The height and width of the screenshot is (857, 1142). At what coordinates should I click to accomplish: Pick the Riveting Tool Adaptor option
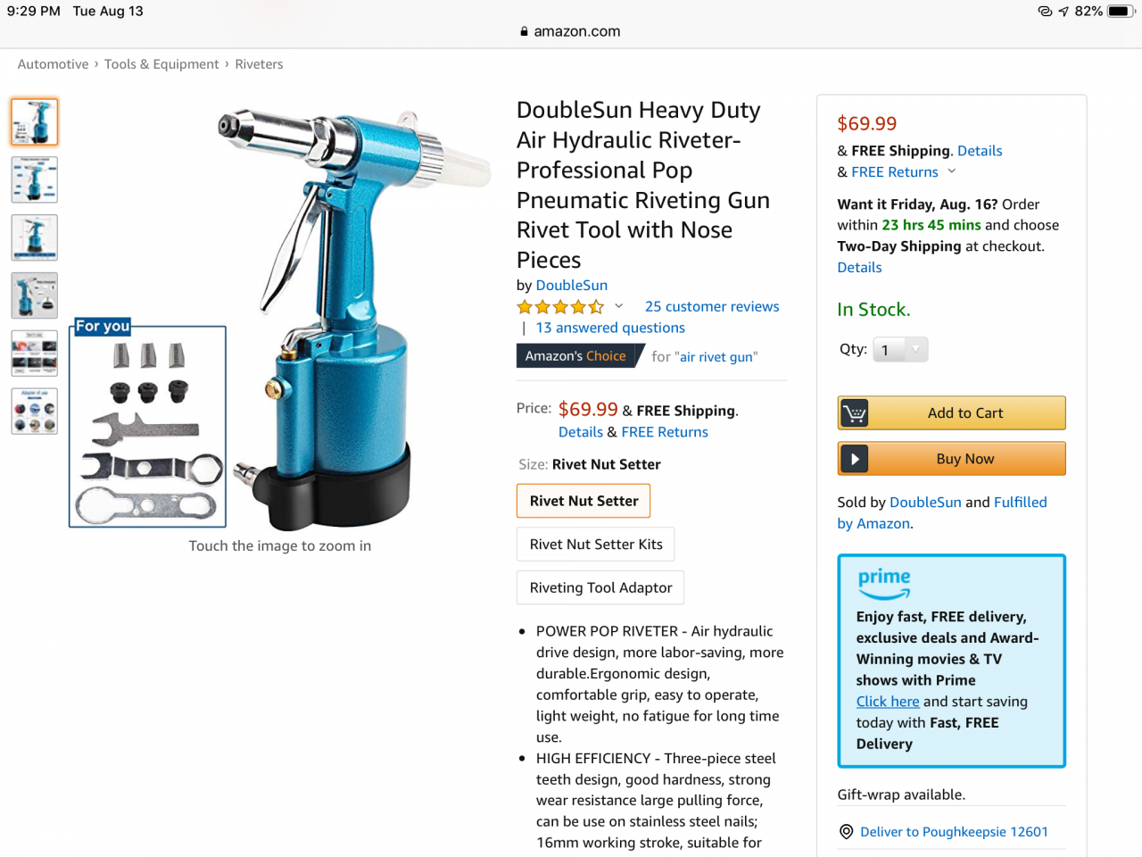click(600, 587)
